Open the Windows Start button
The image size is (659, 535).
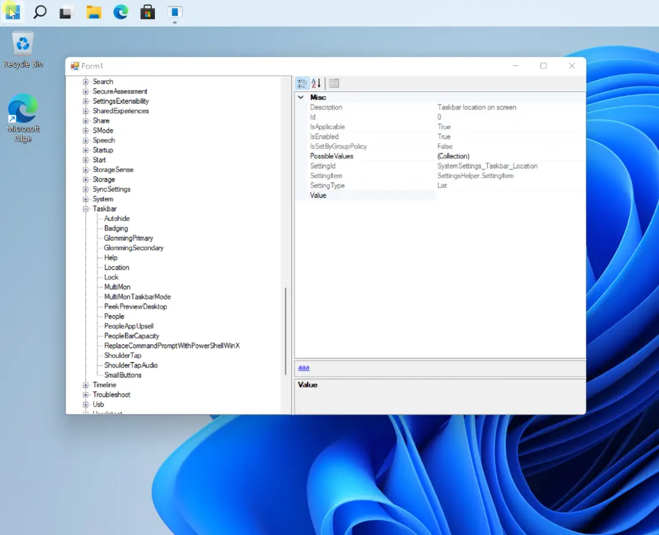13,12
